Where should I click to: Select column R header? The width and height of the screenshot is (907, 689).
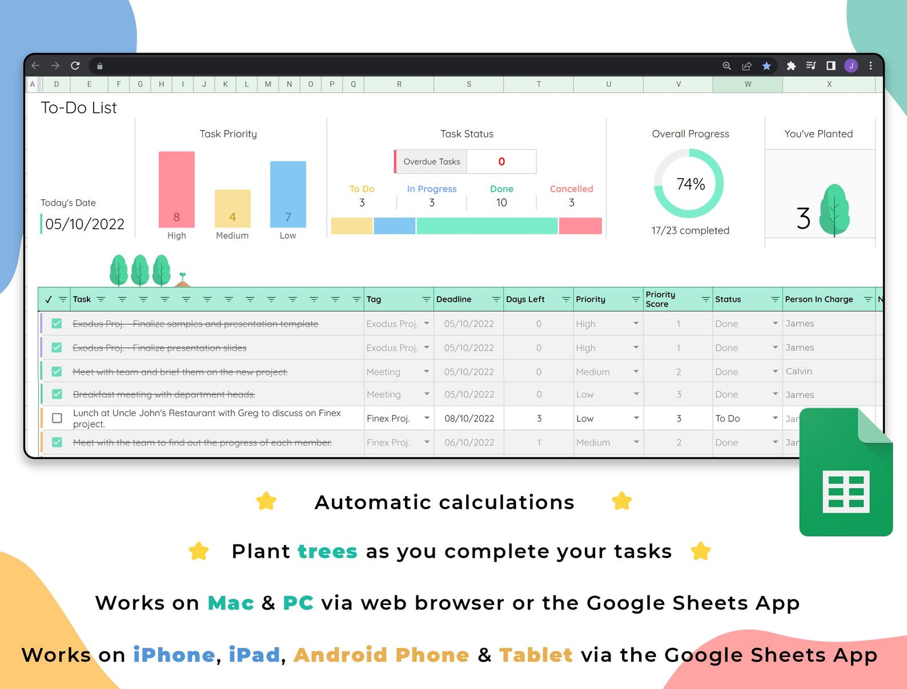click(x=399, y=84)
